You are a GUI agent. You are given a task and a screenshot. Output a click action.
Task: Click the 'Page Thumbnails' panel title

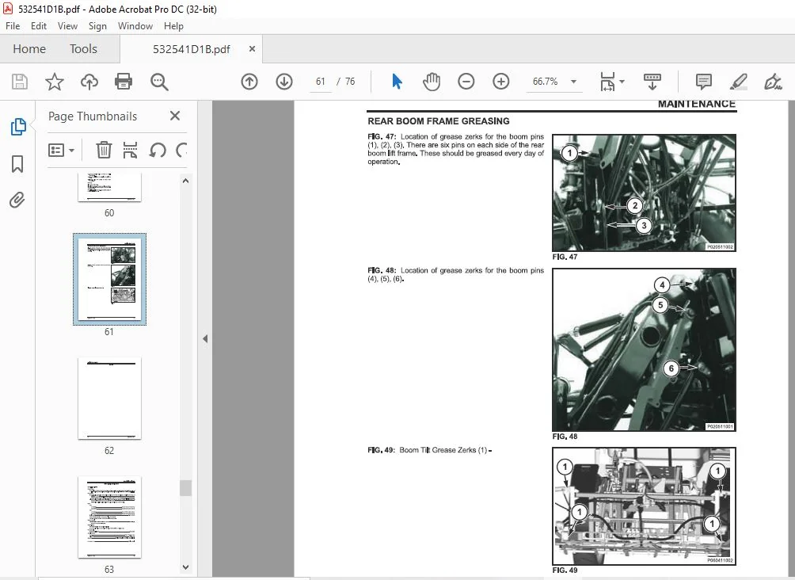click(x=93, y=116)
